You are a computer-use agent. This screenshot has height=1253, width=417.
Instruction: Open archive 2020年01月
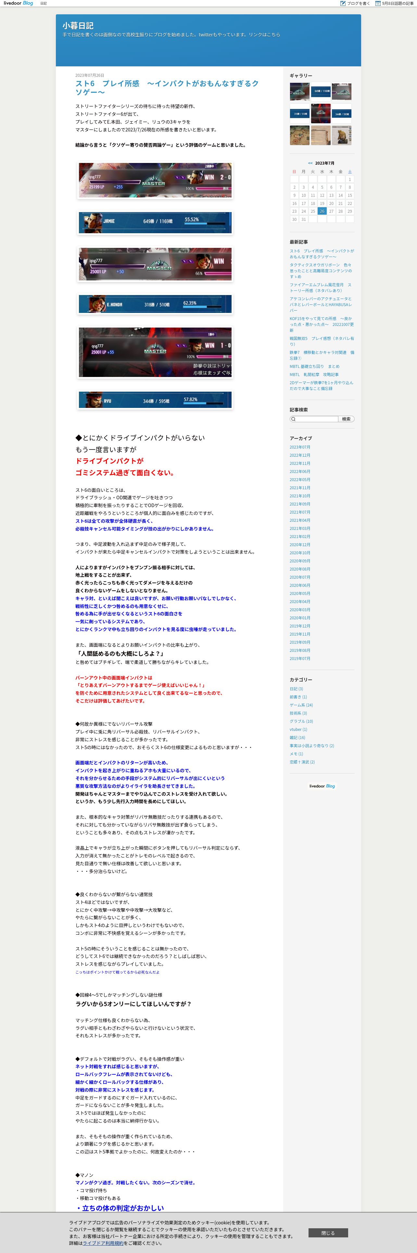coord(300,618)
